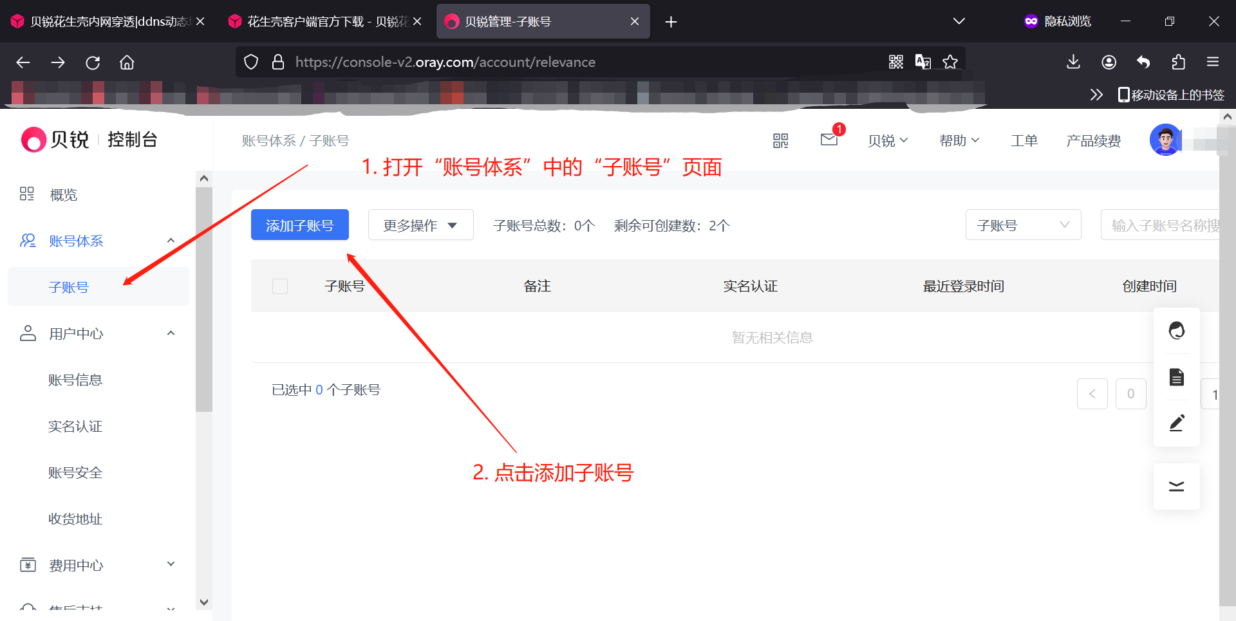The width and height of the screenshot is (1236, 621).
Task: Open mobile device bookmarks folder
Action: [1171, 95]
